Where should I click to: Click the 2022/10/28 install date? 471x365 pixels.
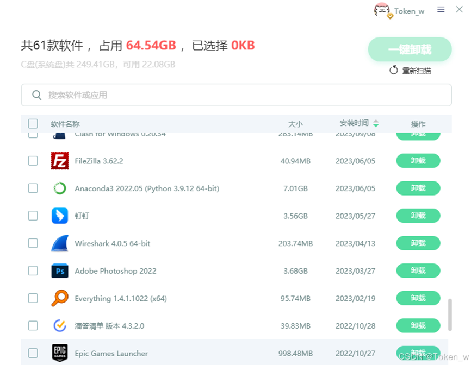click(x=355, y=326)
